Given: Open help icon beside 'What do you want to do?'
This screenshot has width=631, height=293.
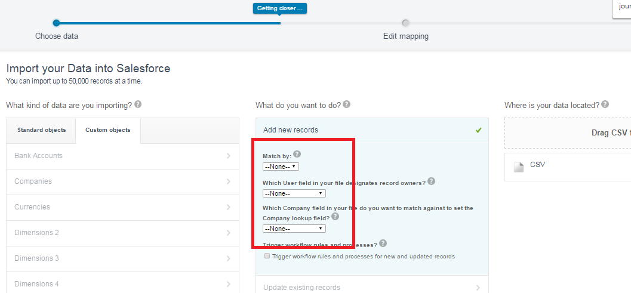Looking at the screenshot, I should point(346,104).
